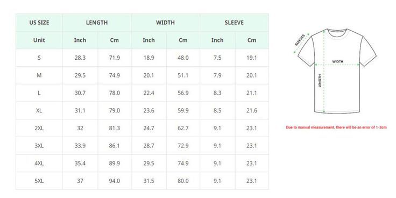The image size is (396, 198).
Task: Click the size M row label
Action: [39, 75]
